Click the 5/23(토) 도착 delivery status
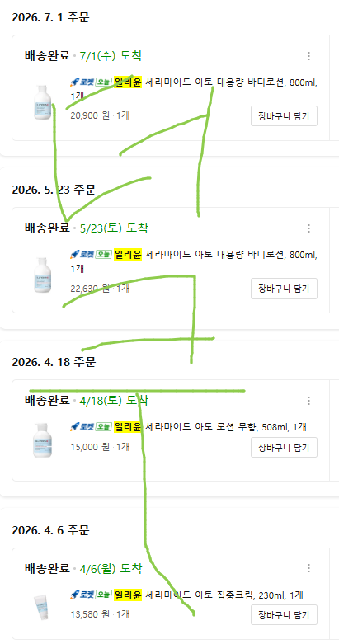 114,228
